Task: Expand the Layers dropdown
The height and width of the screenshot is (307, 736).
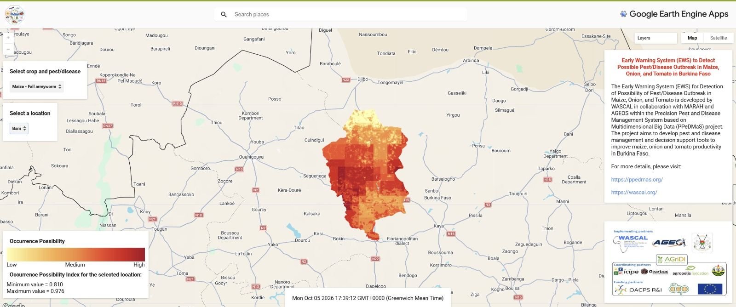Action: [x=655, y=38]
